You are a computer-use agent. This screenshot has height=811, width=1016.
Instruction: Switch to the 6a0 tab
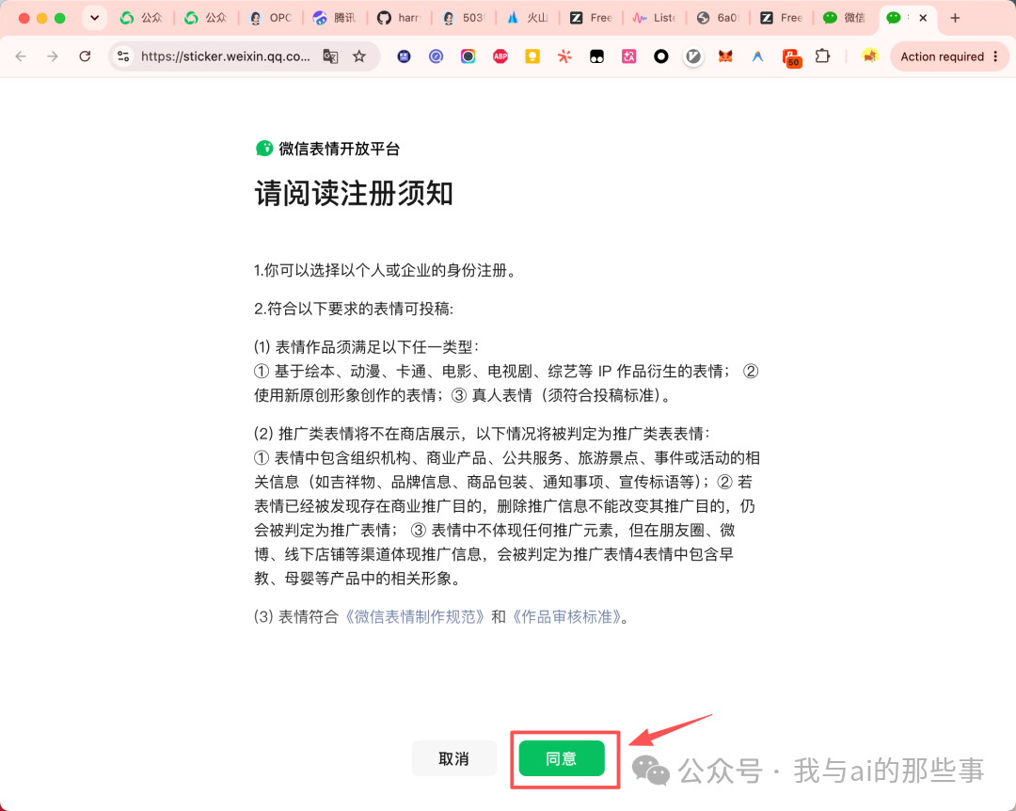(718, 18)
